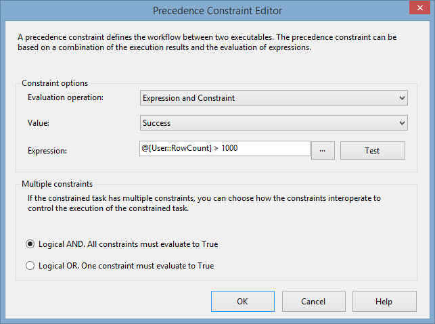Click into the Expression text field
The image size is (435, 324).
(225, 148)
